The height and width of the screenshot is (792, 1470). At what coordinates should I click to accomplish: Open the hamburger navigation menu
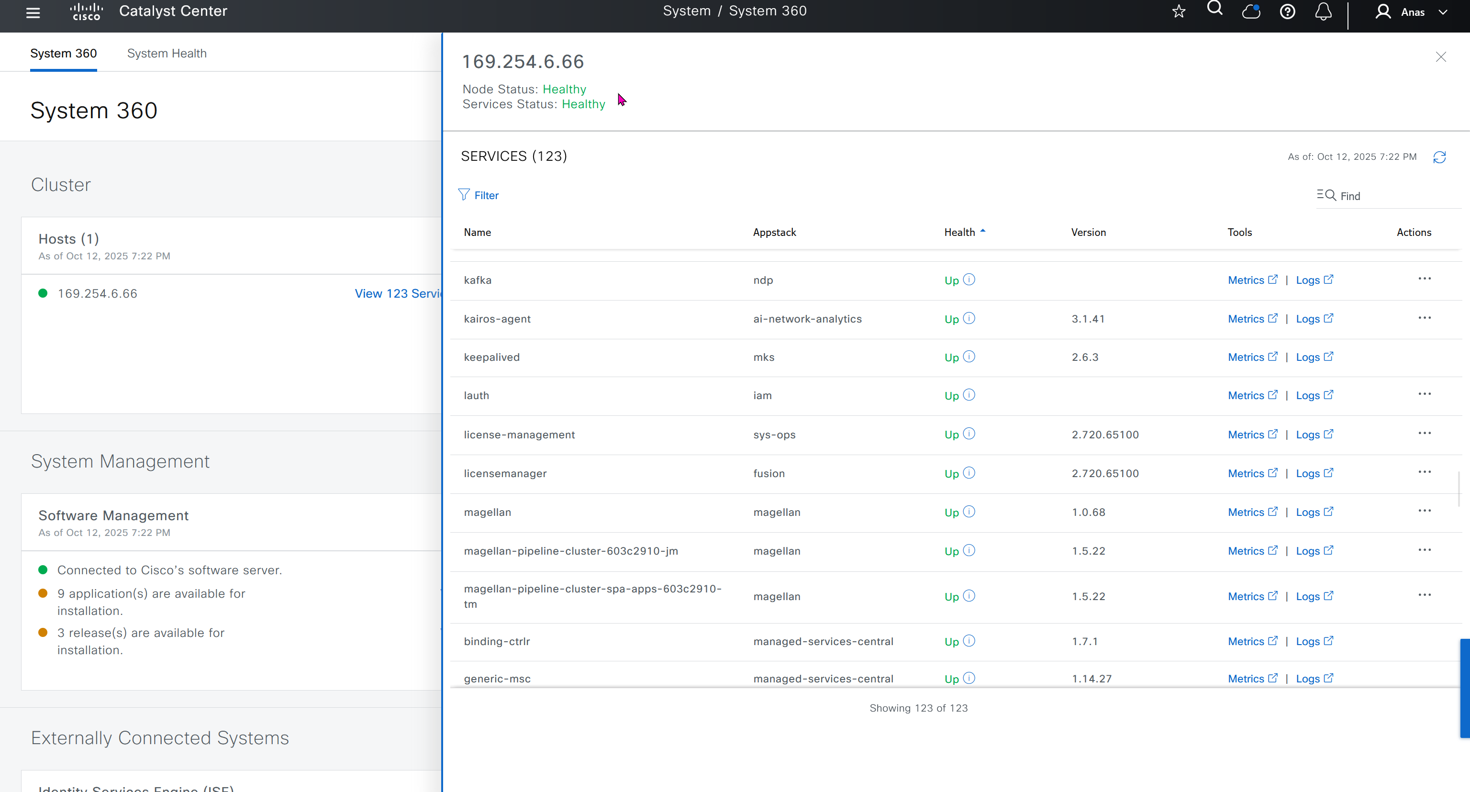[x=33, y=12]
